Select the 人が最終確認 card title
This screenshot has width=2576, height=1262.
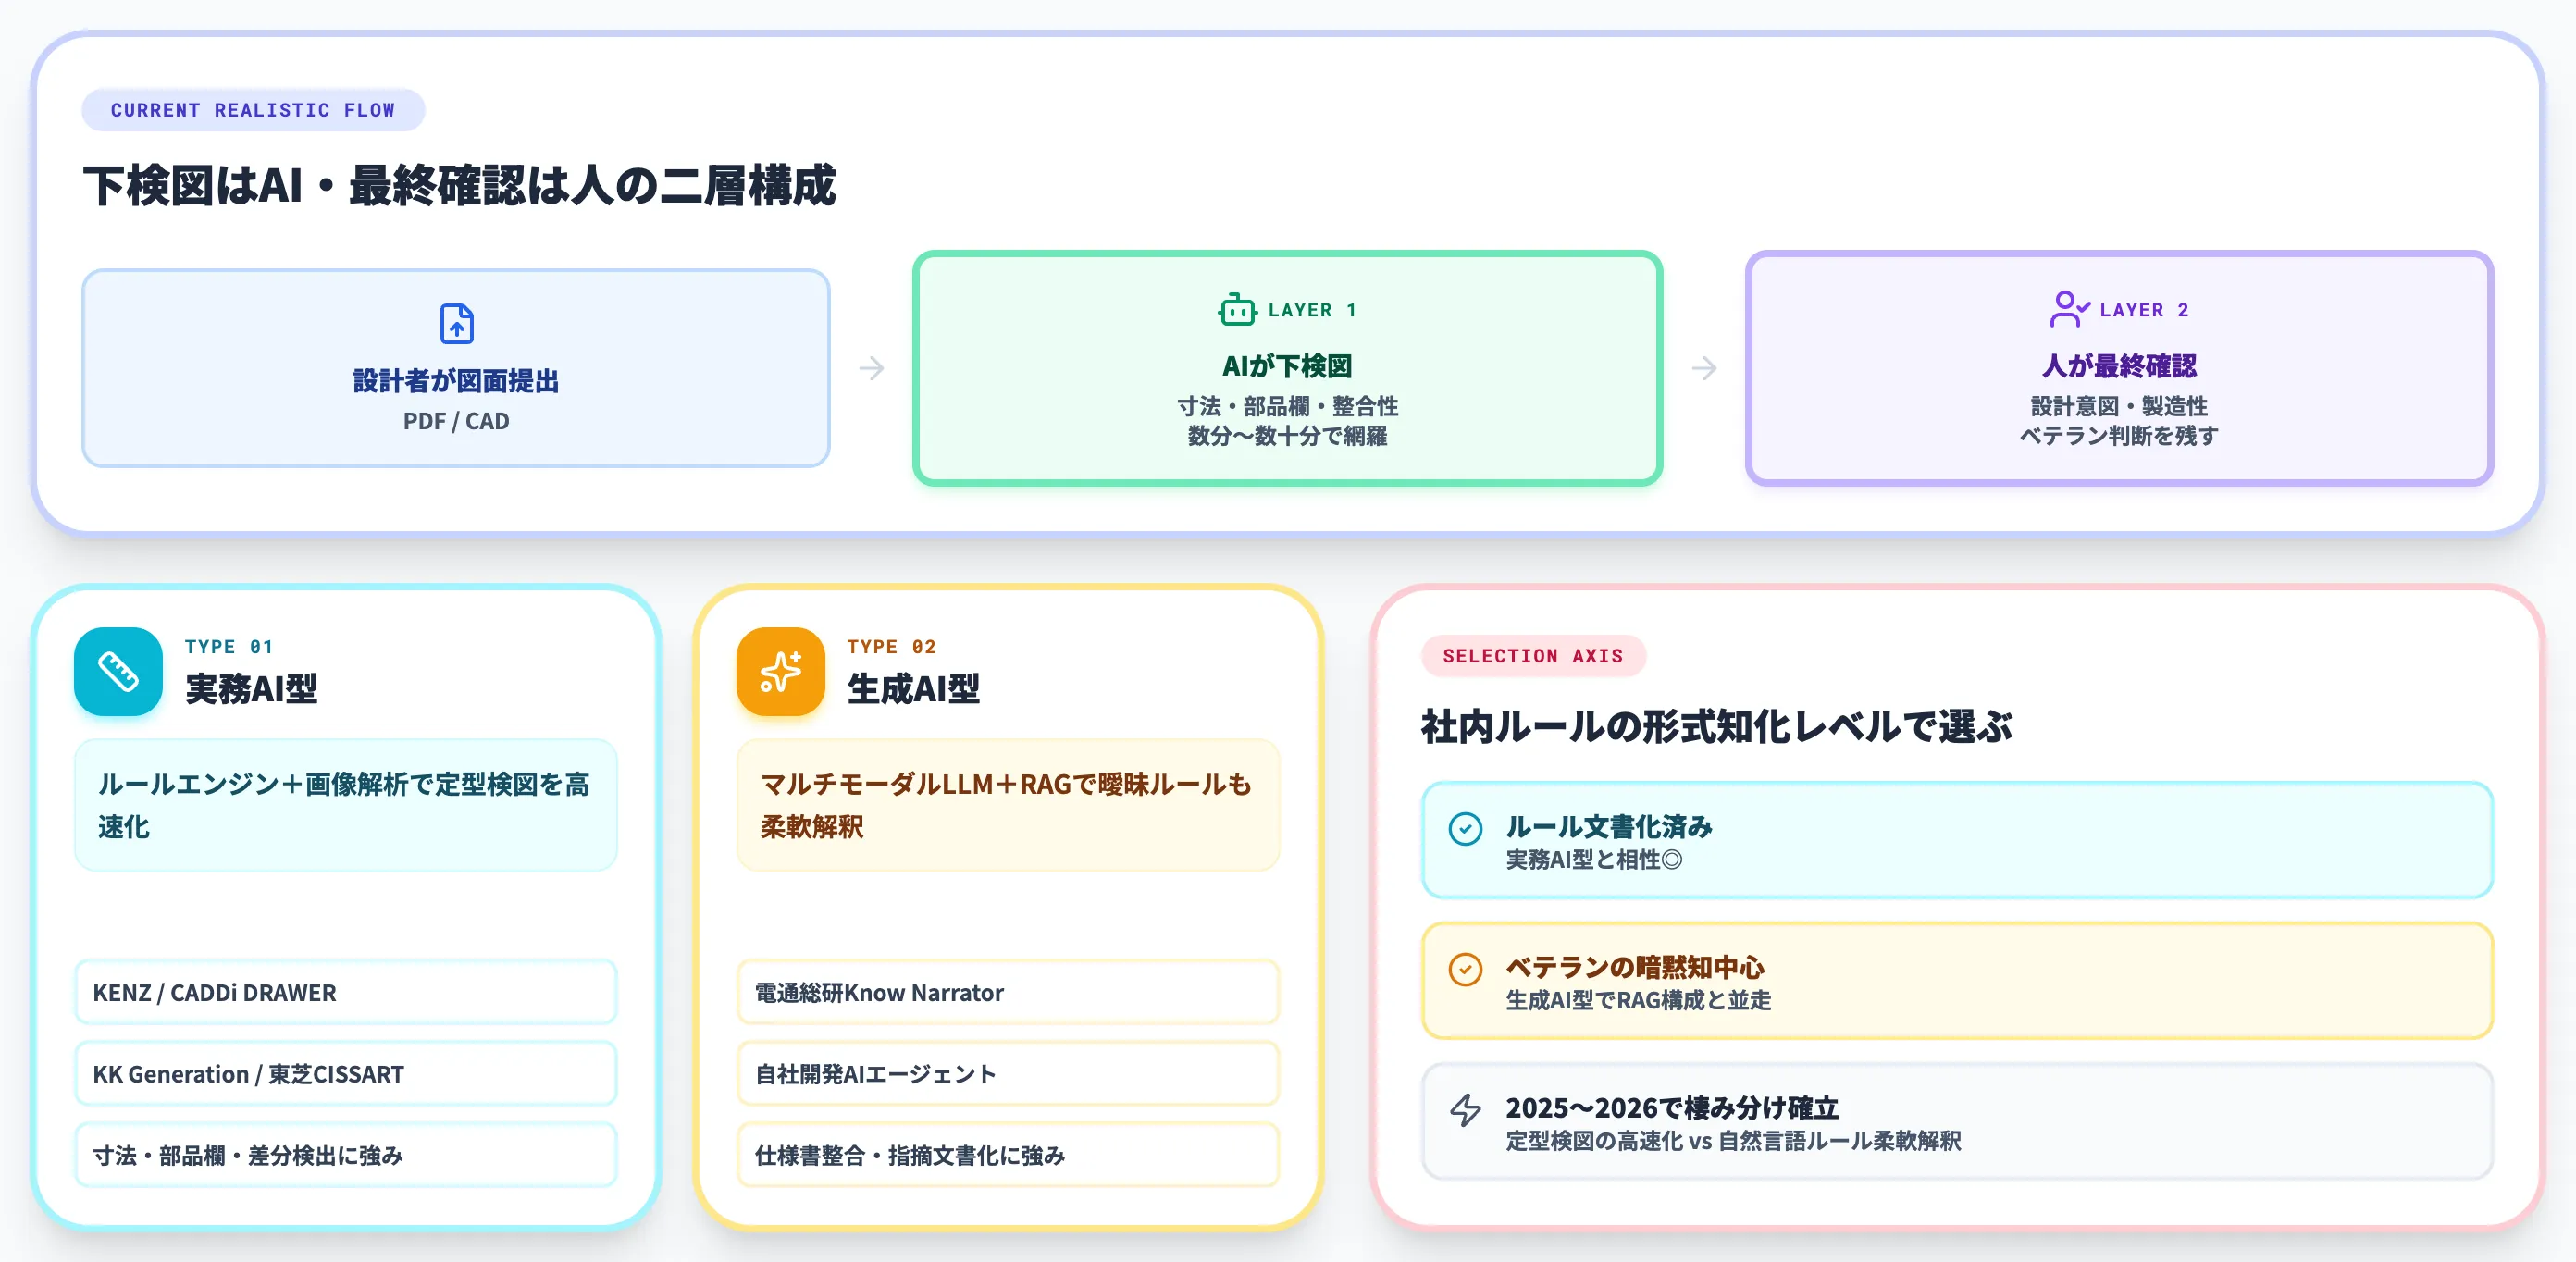click(x=2119, y=366)
